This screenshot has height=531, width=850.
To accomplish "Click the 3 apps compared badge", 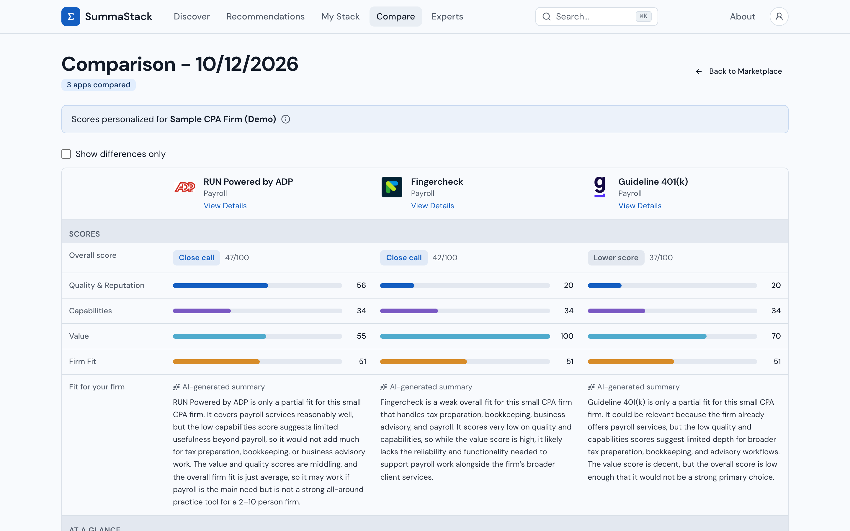I will coord(98,85).
